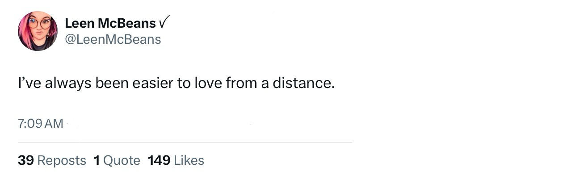Open the Leen McBeans display name
The width and height of the screenshot is (572, 176).
110,23
